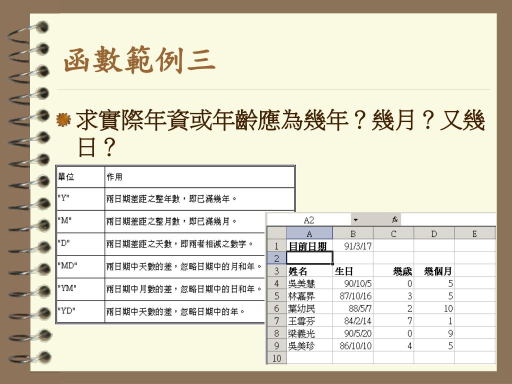
Task: Click name cell 吳美珍
Action: (x=309, y=345)
